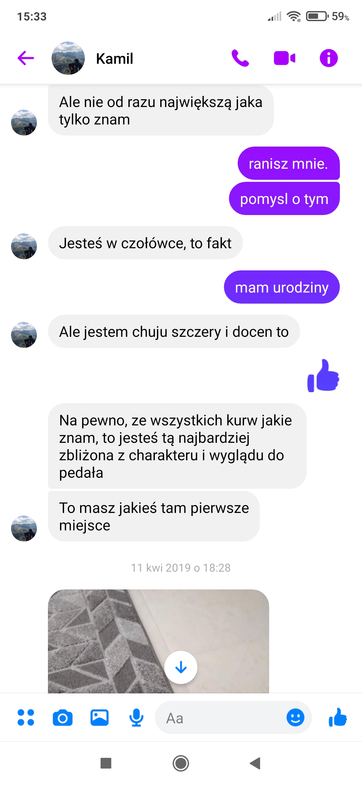The height and width of the screenshot is (785, 362).
Task: Open conversation info details
Action: (328, 58)
